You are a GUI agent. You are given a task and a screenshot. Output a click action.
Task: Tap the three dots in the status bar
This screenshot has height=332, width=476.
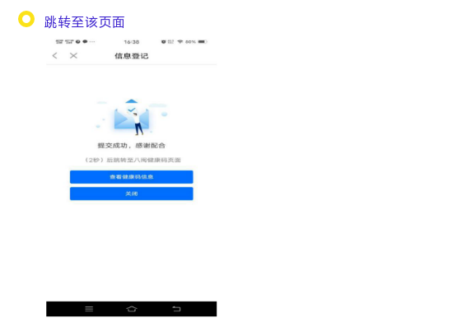(92, 42)
